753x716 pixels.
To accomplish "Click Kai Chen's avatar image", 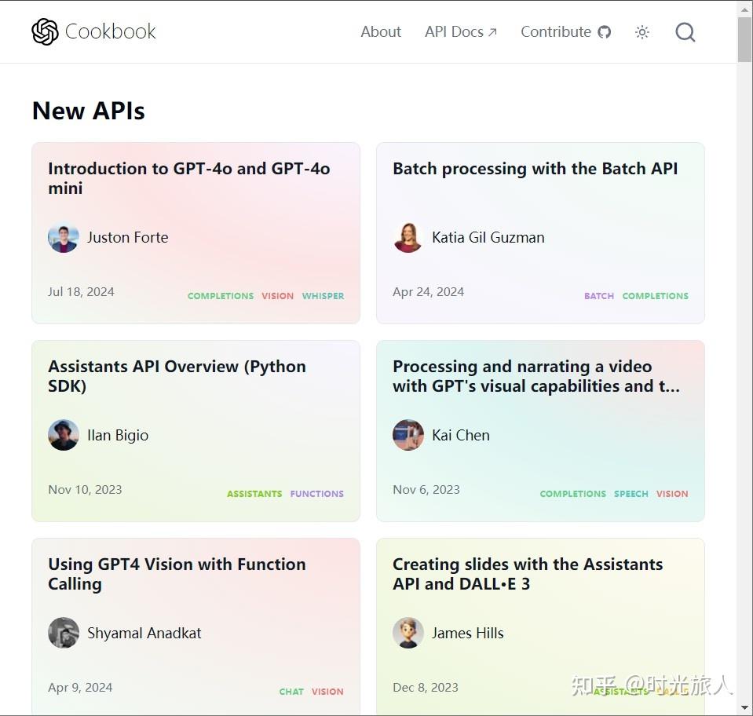I will (408, 435).
